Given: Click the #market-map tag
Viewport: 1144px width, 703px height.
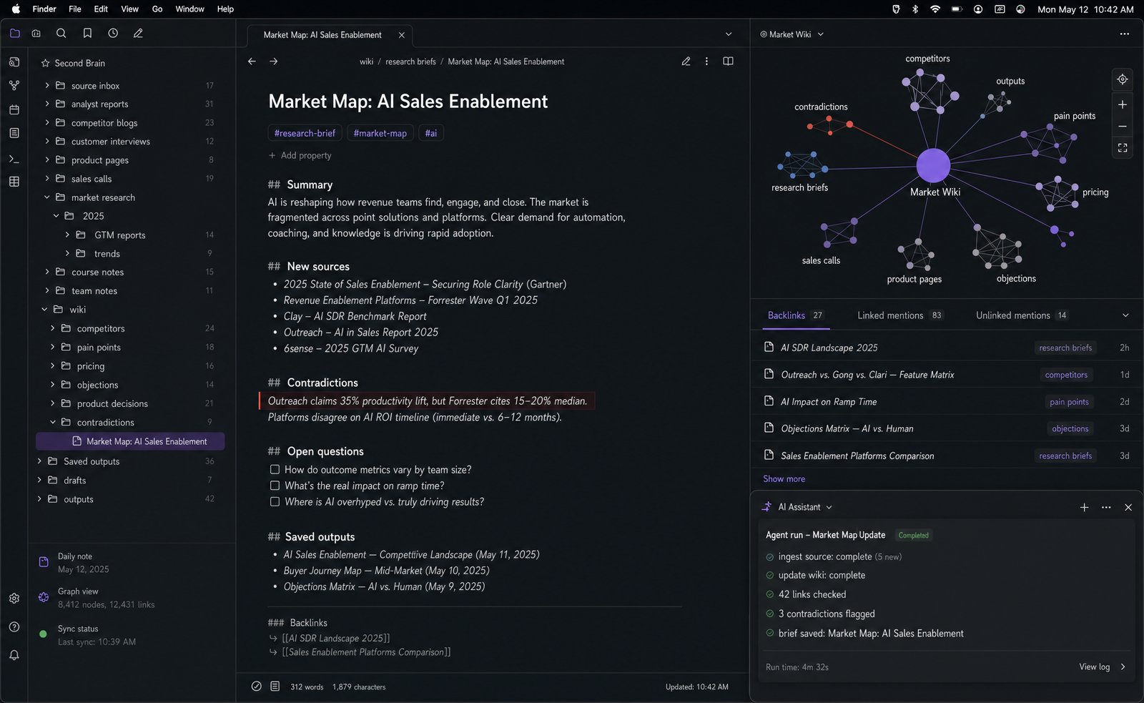Looking at the screenshot, I should [x=380, y=133].
